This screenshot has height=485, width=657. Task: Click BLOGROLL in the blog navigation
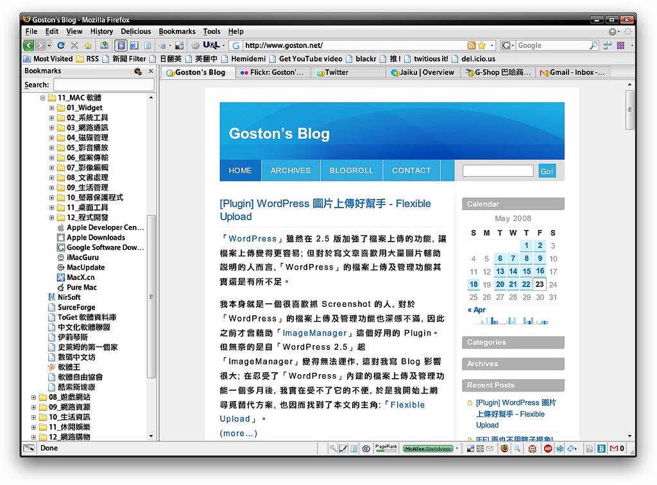[x=351, y=170]
